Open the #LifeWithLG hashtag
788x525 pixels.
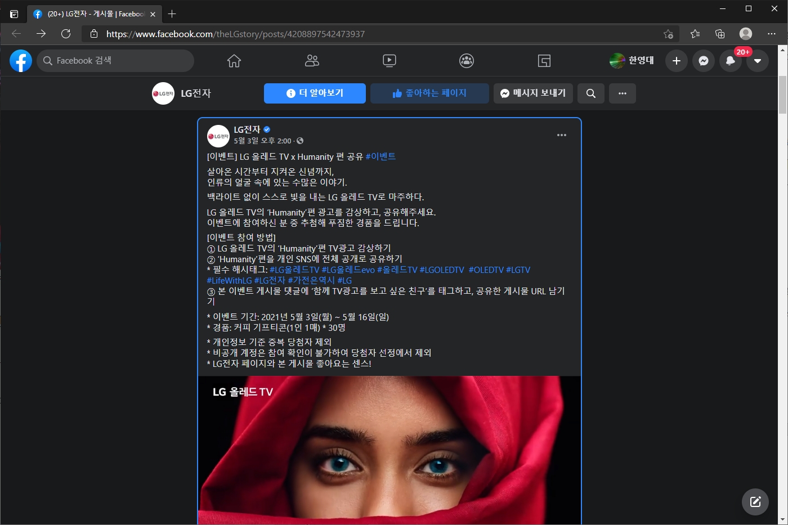point(230,280)
